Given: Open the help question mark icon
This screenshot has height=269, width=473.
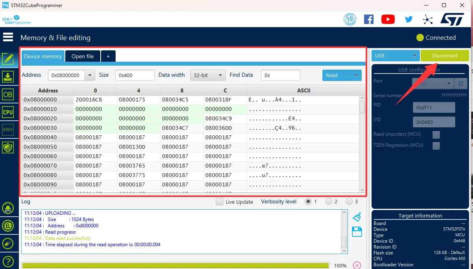Looking at the screenshot, I should click(8, 261).
